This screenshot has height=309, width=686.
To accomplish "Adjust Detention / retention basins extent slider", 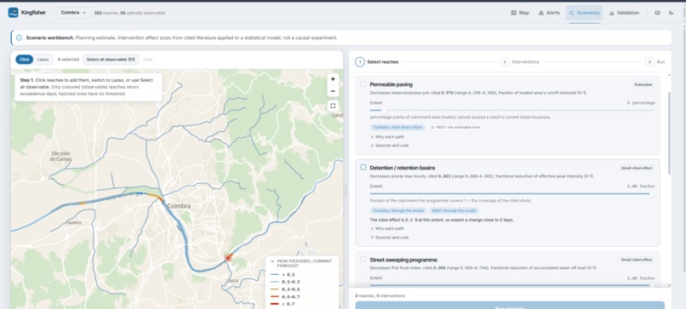I will pos(512,193).
